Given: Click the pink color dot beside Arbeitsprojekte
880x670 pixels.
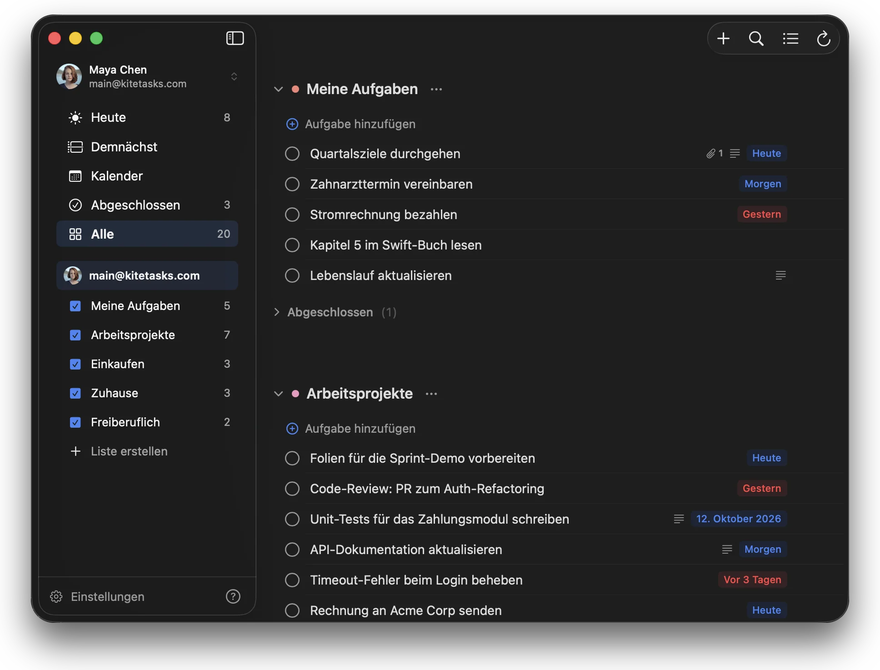Looking at the screenshot, I should coord(295,394).
